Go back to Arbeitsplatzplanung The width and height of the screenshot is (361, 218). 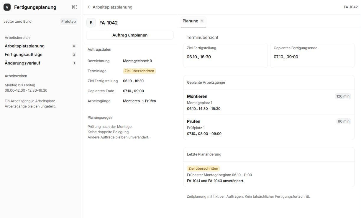[x=110, y=7]
